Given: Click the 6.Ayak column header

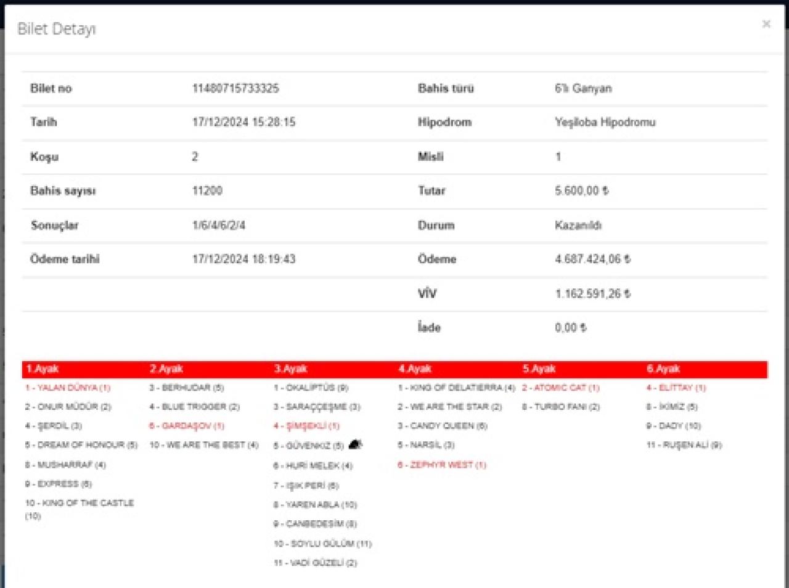Looking at the screenshot, I should 663,369.
